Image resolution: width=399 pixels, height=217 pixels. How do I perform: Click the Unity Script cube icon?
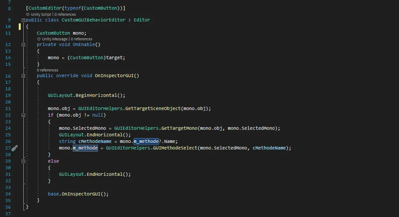click(28, 14)
